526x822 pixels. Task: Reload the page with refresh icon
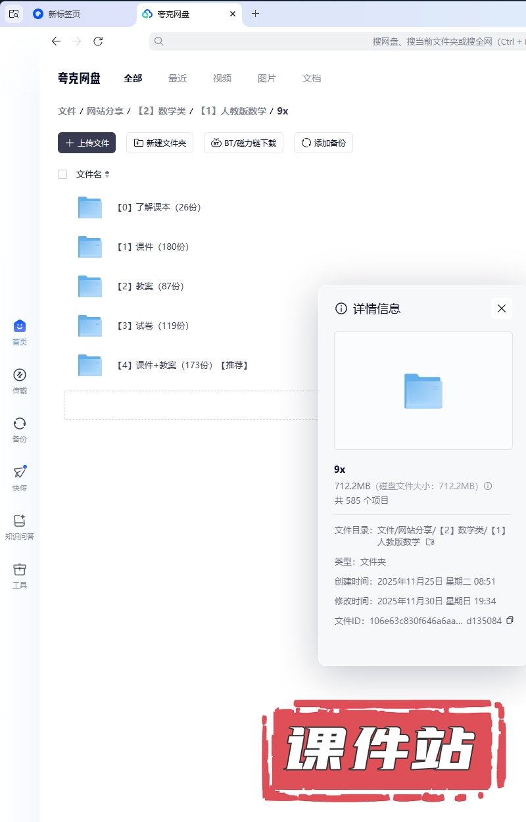[x=98, y=41]
